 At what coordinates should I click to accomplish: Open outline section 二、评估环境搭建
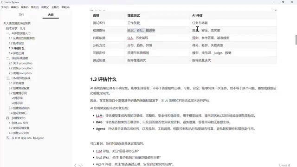(17, 58)
